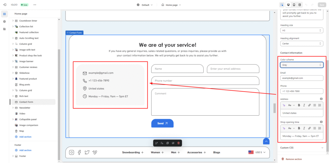Open the Home page selector in top bar

pos(171,5)
